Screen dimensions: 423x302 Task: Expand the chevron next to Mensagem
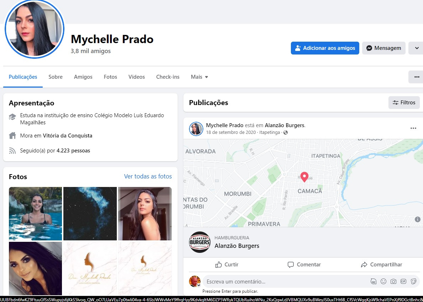click(417, 48)
